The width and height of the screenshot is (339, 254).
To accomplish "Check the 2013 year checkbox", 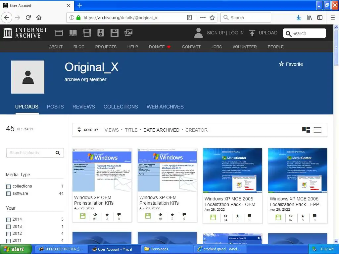I will tap(8, 227).
